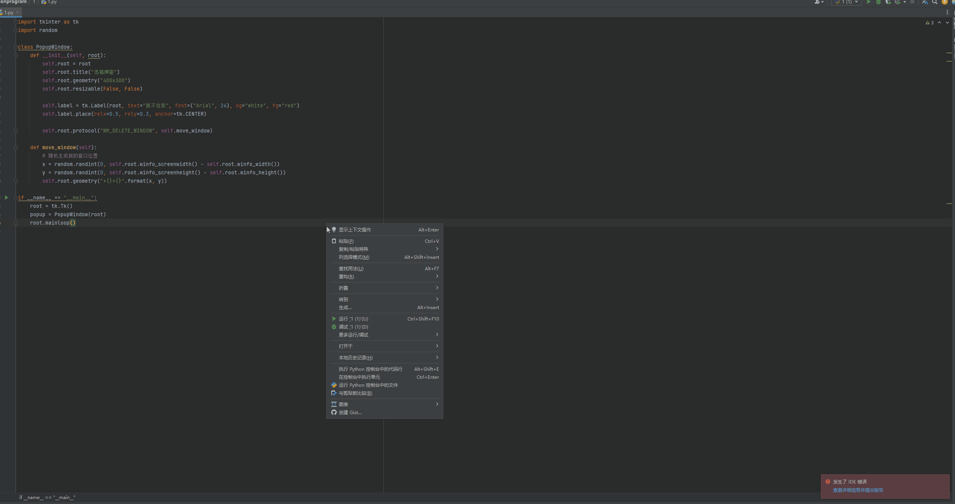Open the warnings indicator showing 3 problems

929,23
